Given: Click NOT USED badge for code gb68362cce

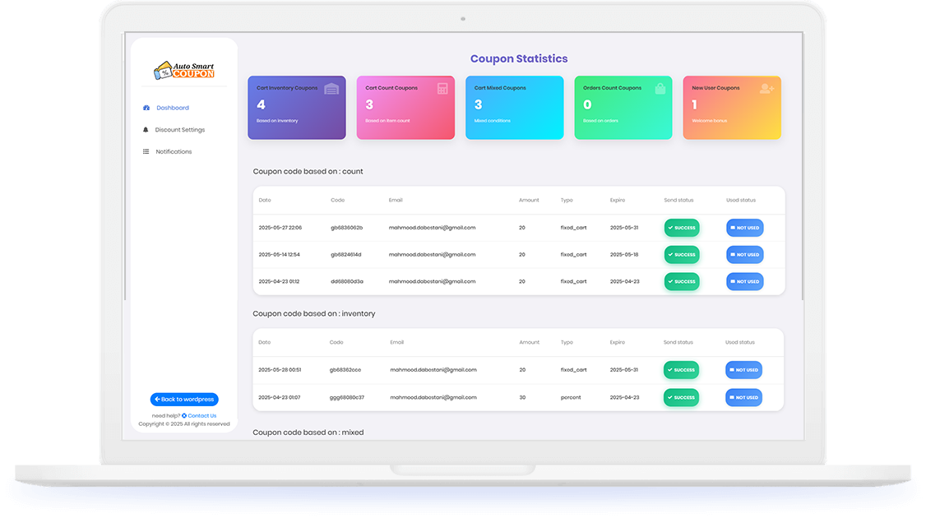Looking at the screenshot, I should pos(743,370).
